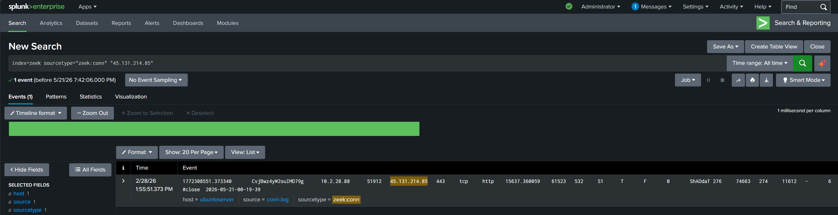This screenshot has width=838, height=215.
Task: Open the AI assistant sparkle icon
Action: 822,63
